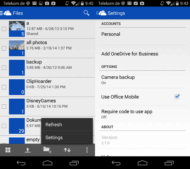The width and height of the screenshot is (190, 169).
Task: Create a new folder with folder-plus icon
Action: coord(47,150)
